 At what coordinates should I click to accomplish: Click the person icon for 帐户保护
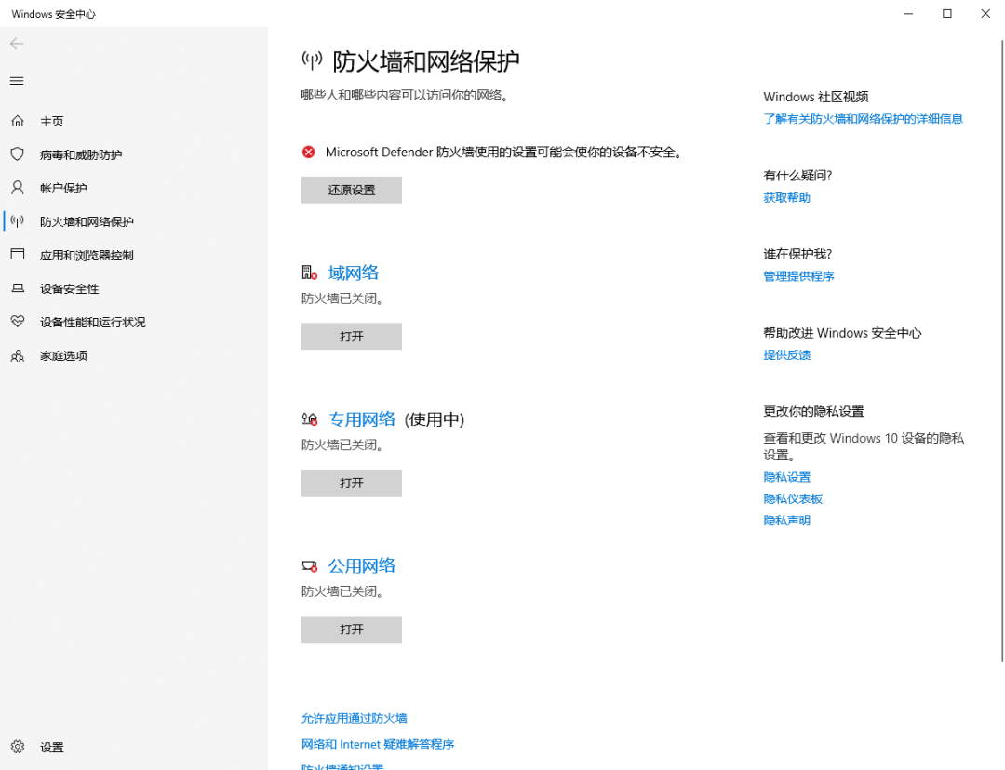point(18,188)
